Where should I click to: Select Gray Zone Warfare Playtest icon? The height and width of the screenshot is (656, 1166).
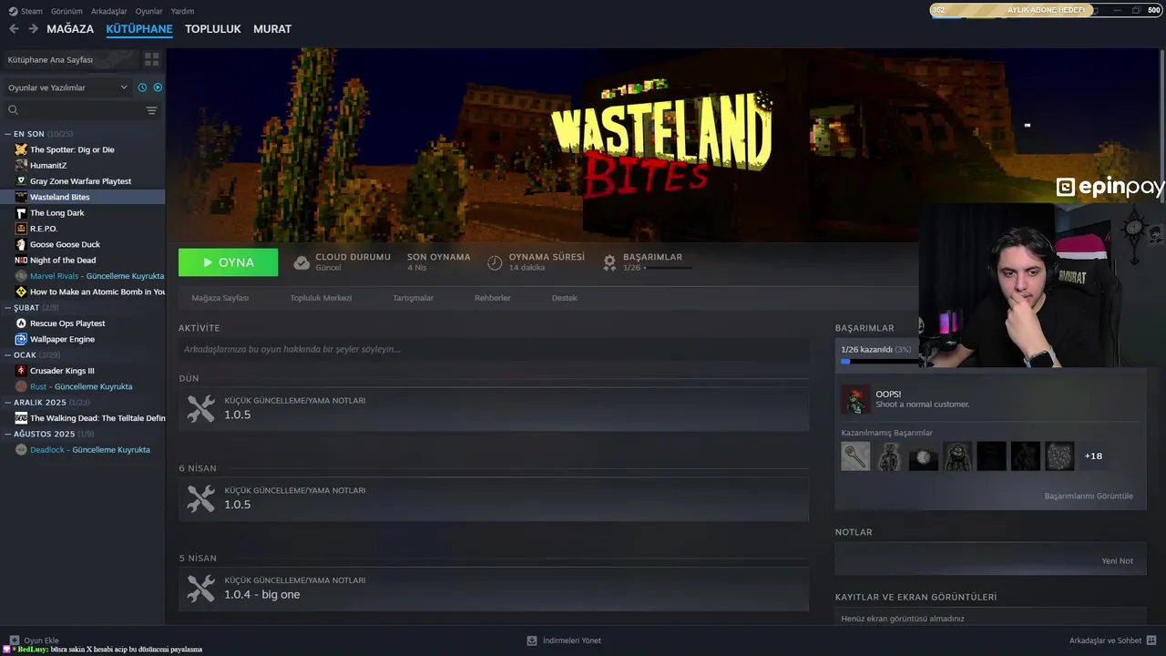click(21, 181)
